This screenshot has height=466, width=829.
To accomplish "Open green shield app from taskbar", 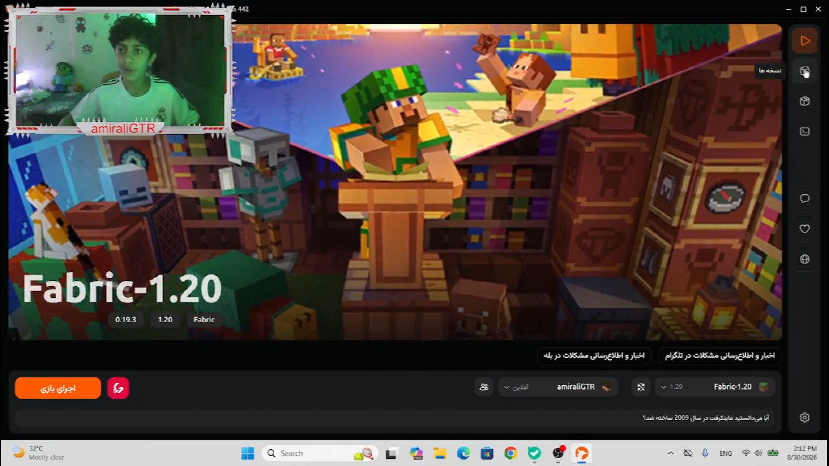I will click(x=535, y=453).
